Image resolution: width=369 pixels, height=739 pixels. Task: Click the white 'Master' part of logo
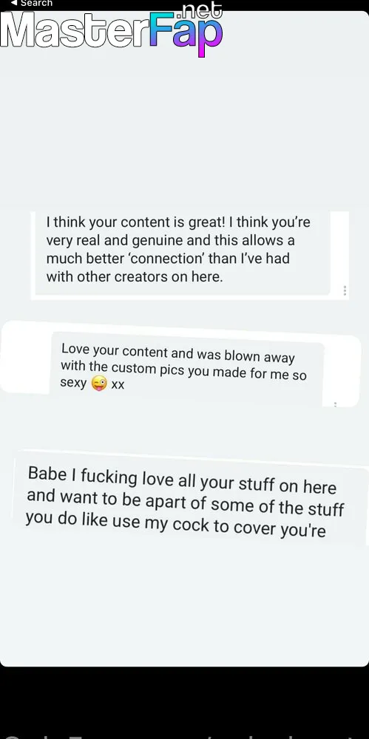pos(75,30)
